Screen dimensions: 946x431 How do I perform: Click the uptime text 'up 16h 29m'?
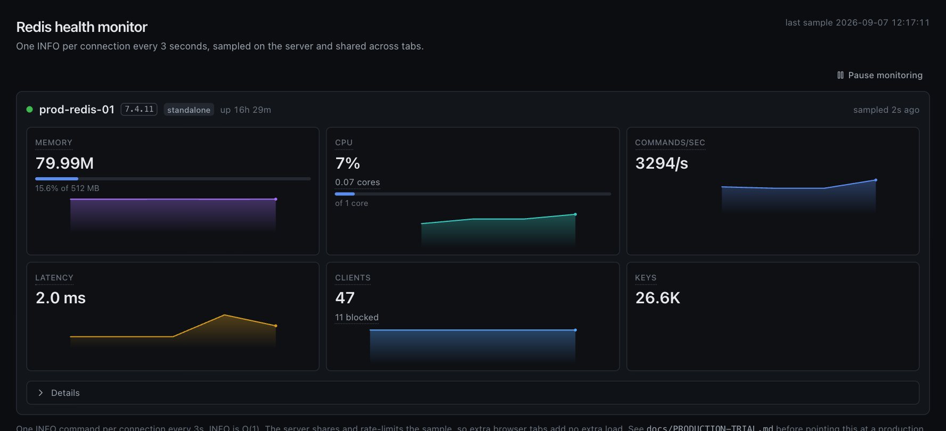coord(246,110)
